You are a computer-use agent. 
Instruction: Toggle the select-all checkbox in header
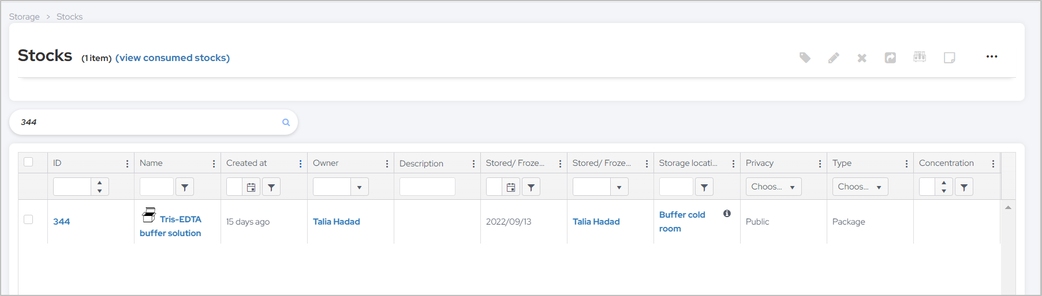[28, 162]
